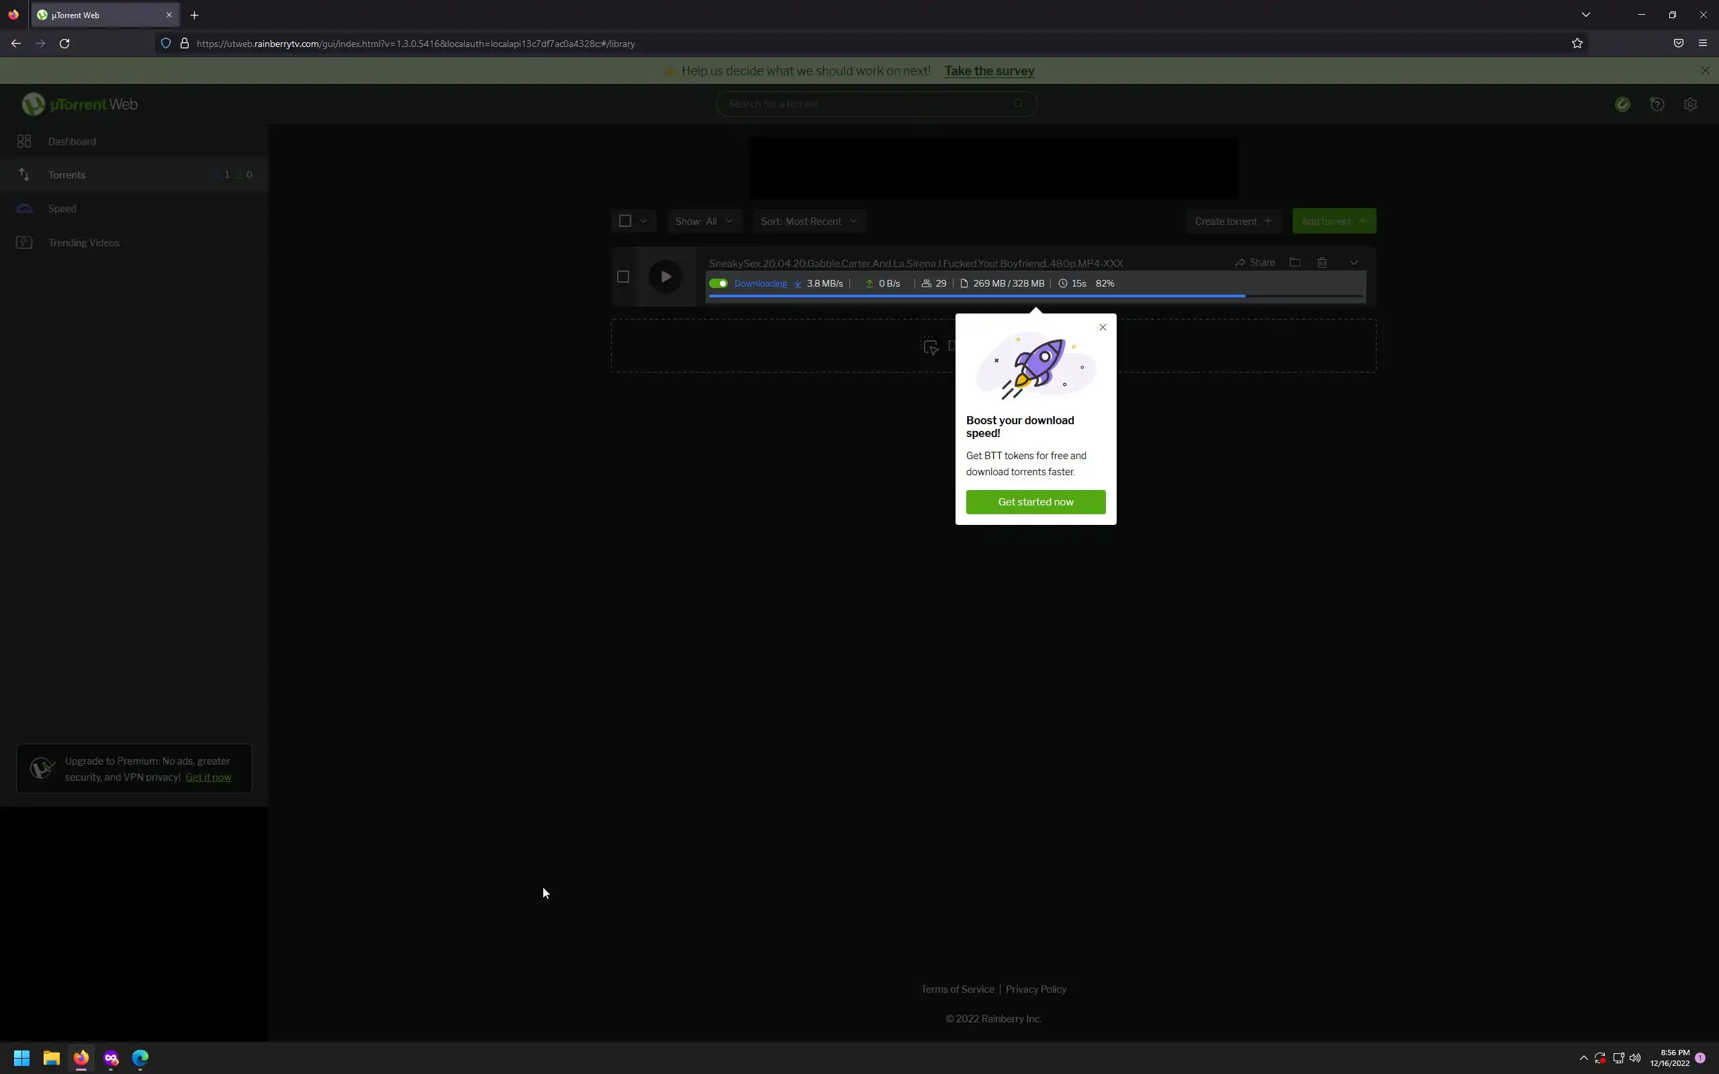Expand torrent details chevron

coord(1354,262)
